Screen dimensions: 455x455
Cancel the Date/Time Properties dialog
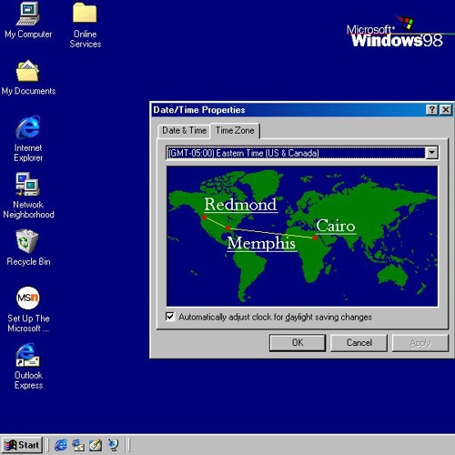(359, 343)
